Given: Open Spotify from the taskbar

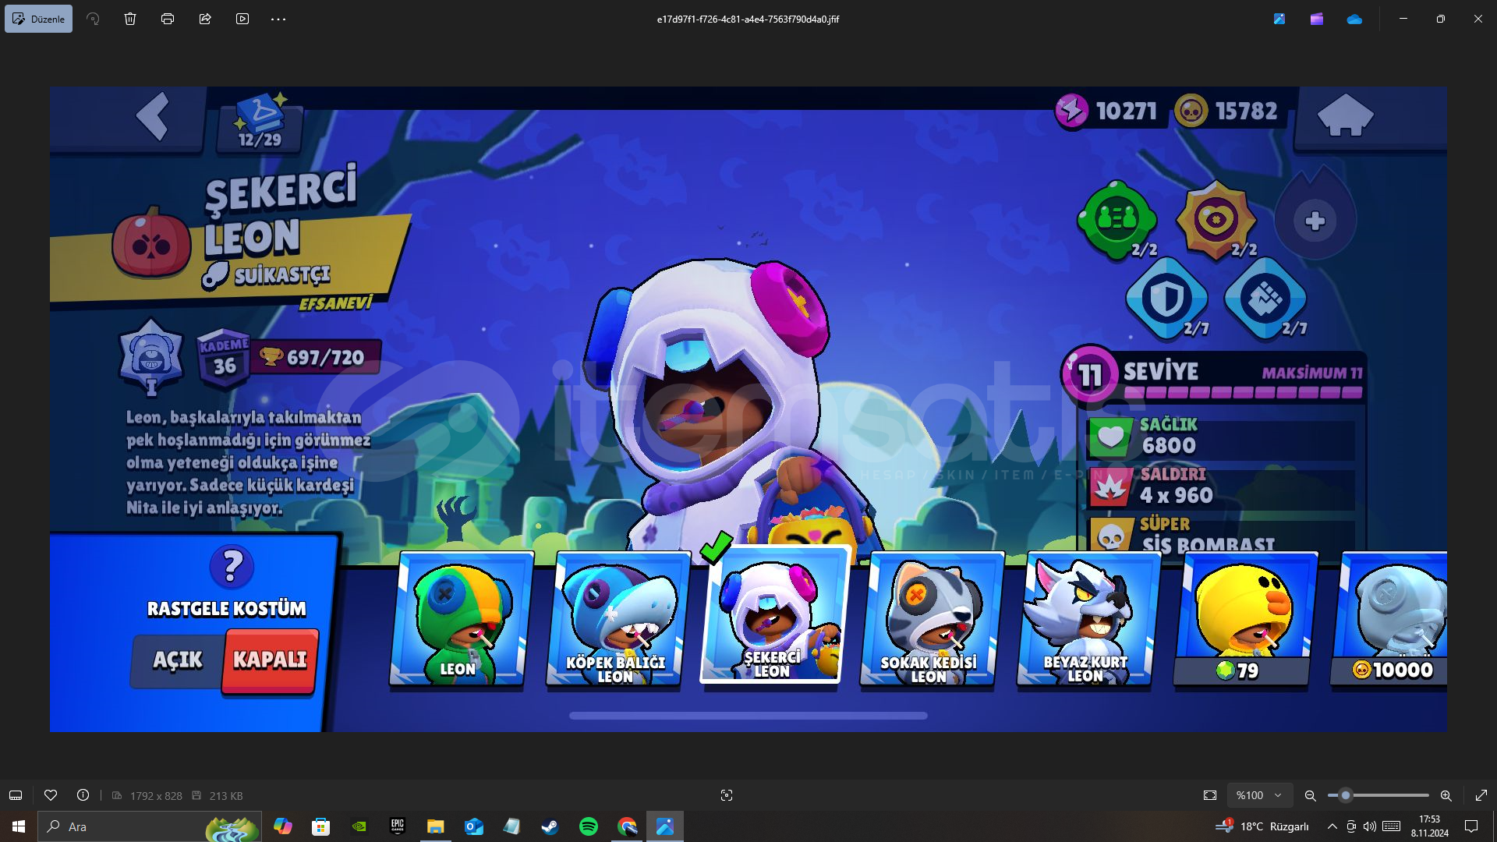Looking at the screenshot, I should point(589,826).
